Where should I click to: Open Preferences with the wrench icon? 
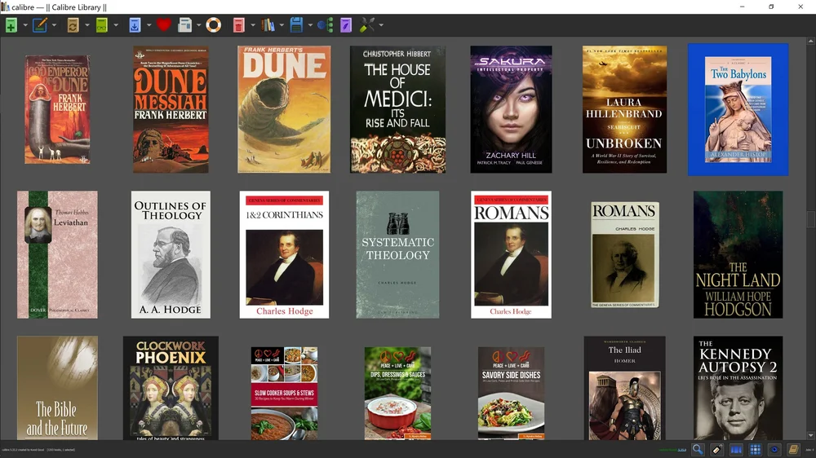click(367, 25)
